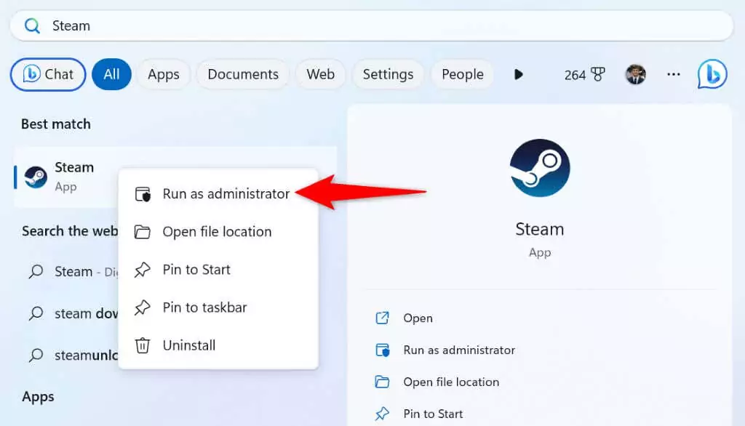Viewport: 745px width, 426px height.
Task: Switch to the Apps filter tab
Action: 164,75
